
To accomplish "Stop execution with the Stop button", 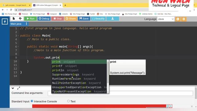I will pos(58,18).
